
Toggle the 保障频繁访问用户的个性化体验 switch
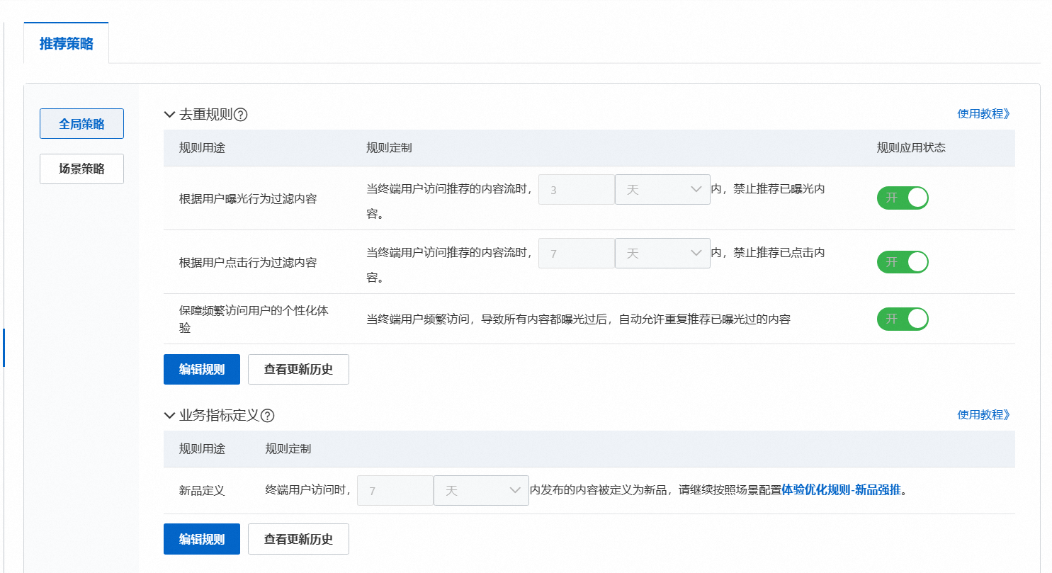(903, 319)
